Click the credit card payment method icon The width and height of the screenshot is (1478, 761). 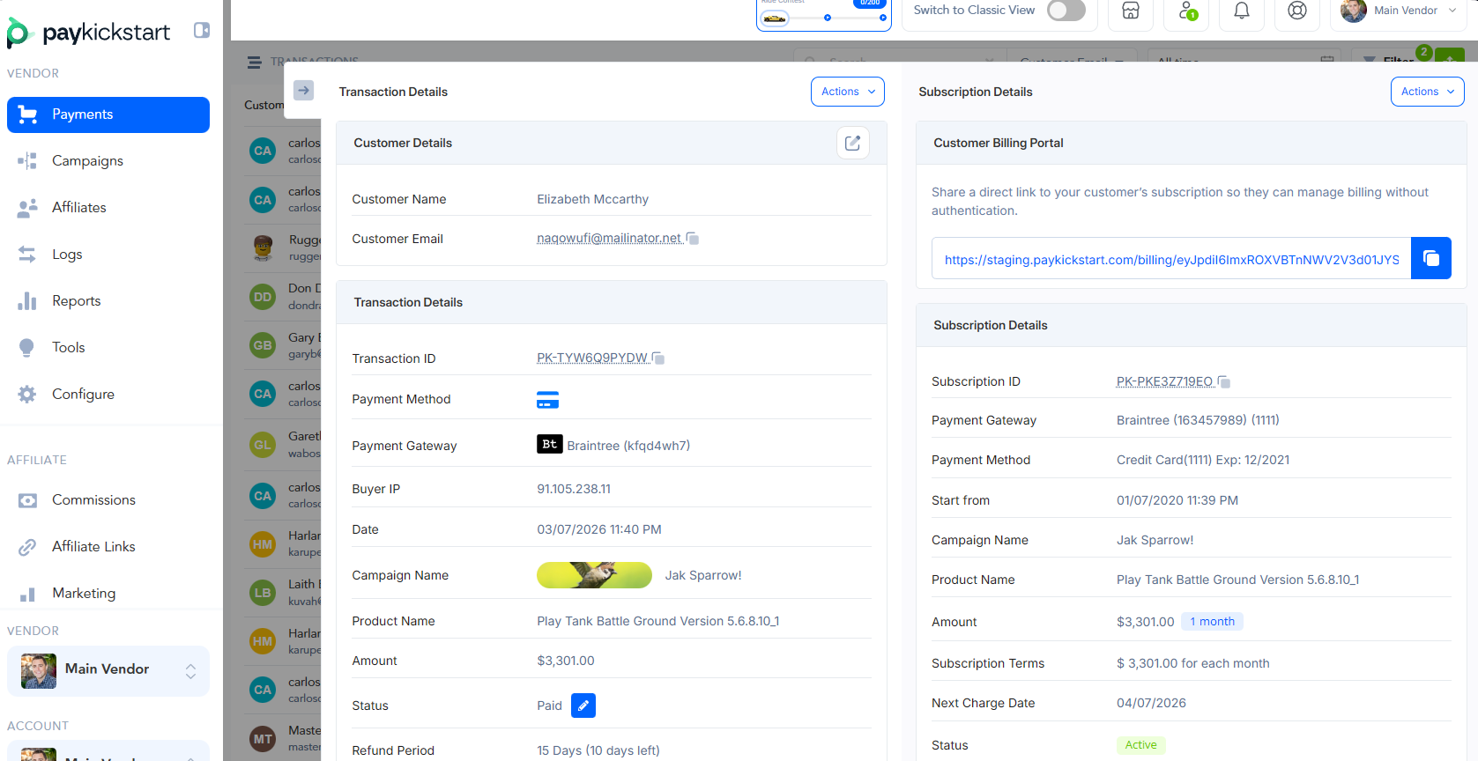547,400
